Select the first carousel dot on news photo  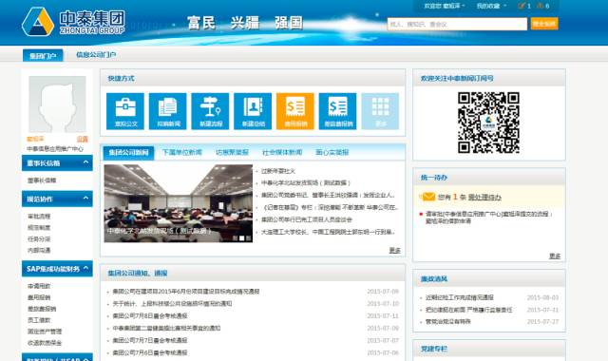coord(235,238)
